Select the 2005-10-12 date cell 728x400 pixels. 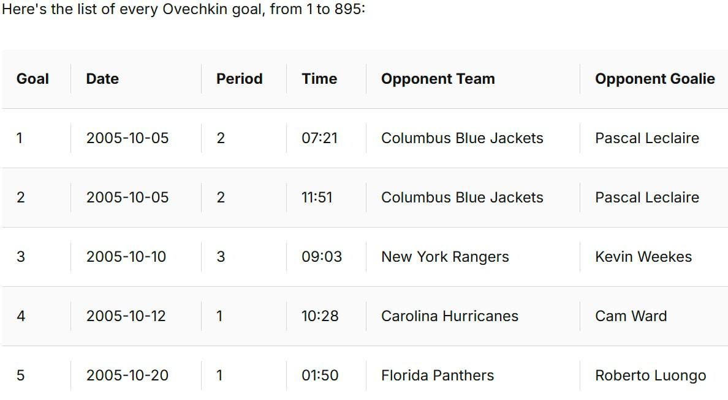(126, 316)
